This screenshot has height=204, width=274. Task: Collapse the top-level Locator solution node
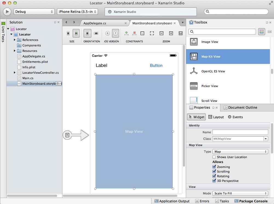[8, 29]
